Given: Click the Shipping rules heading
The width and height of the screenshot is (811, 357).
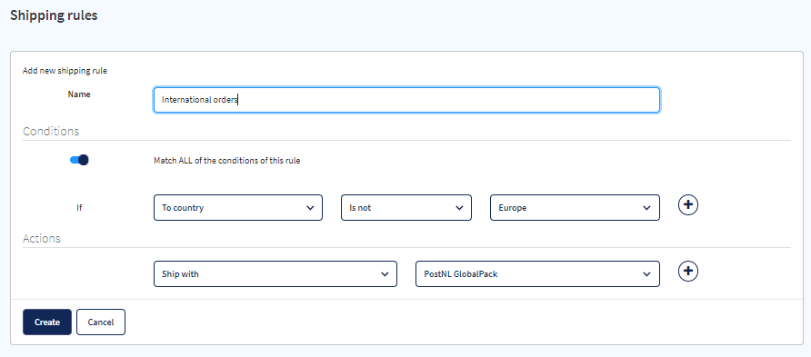Looking at the screenshot, I should tap(54, 15).
